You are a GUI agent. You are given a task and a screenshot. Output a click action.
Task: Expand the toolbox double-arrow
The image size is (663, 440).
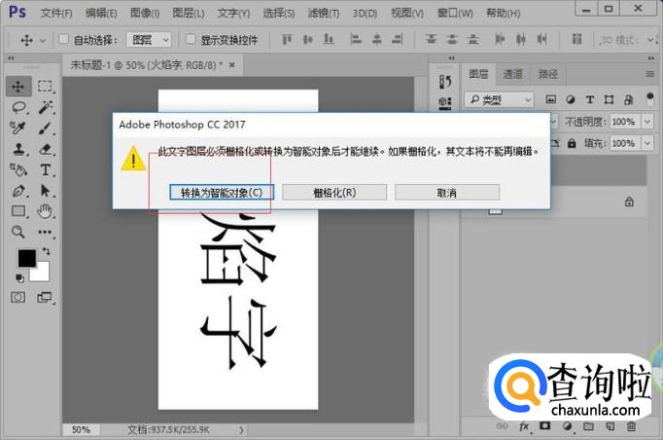tap(11, 58)
